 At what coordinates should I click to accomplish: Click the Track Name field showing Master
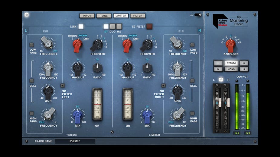(75, 141)
